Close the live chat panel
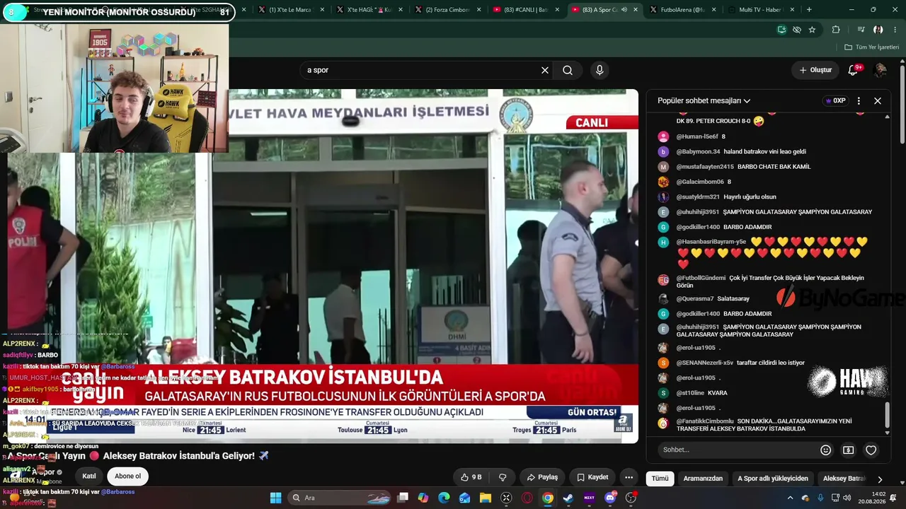Viewport: 906px width, 509px height. point(878,100)
